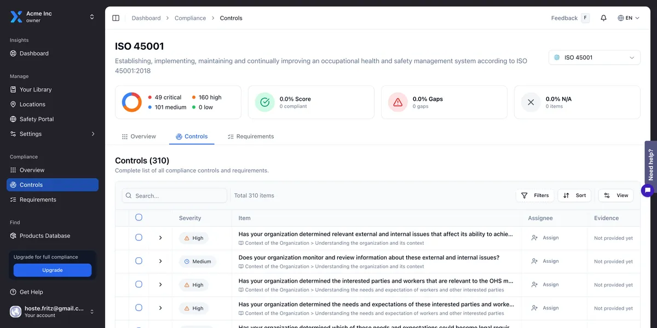Open Controls in the sidebar
This screenshot has height=328, width=657.
click(53, 185)
